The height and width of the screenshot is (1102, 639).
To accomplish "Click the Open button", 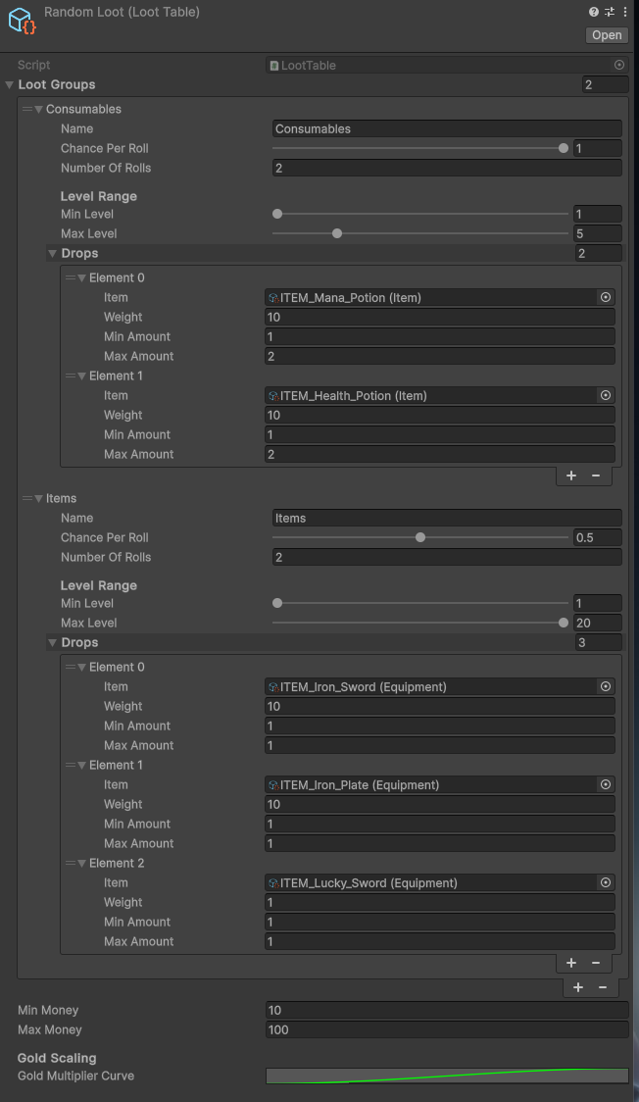I will 607,35.
